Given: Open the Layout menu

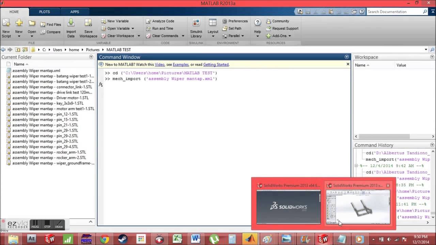Looking at the screenshot, I should click(x=213, y=28).
